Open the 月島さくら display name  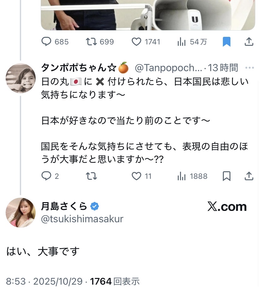[x=64, y=206]
